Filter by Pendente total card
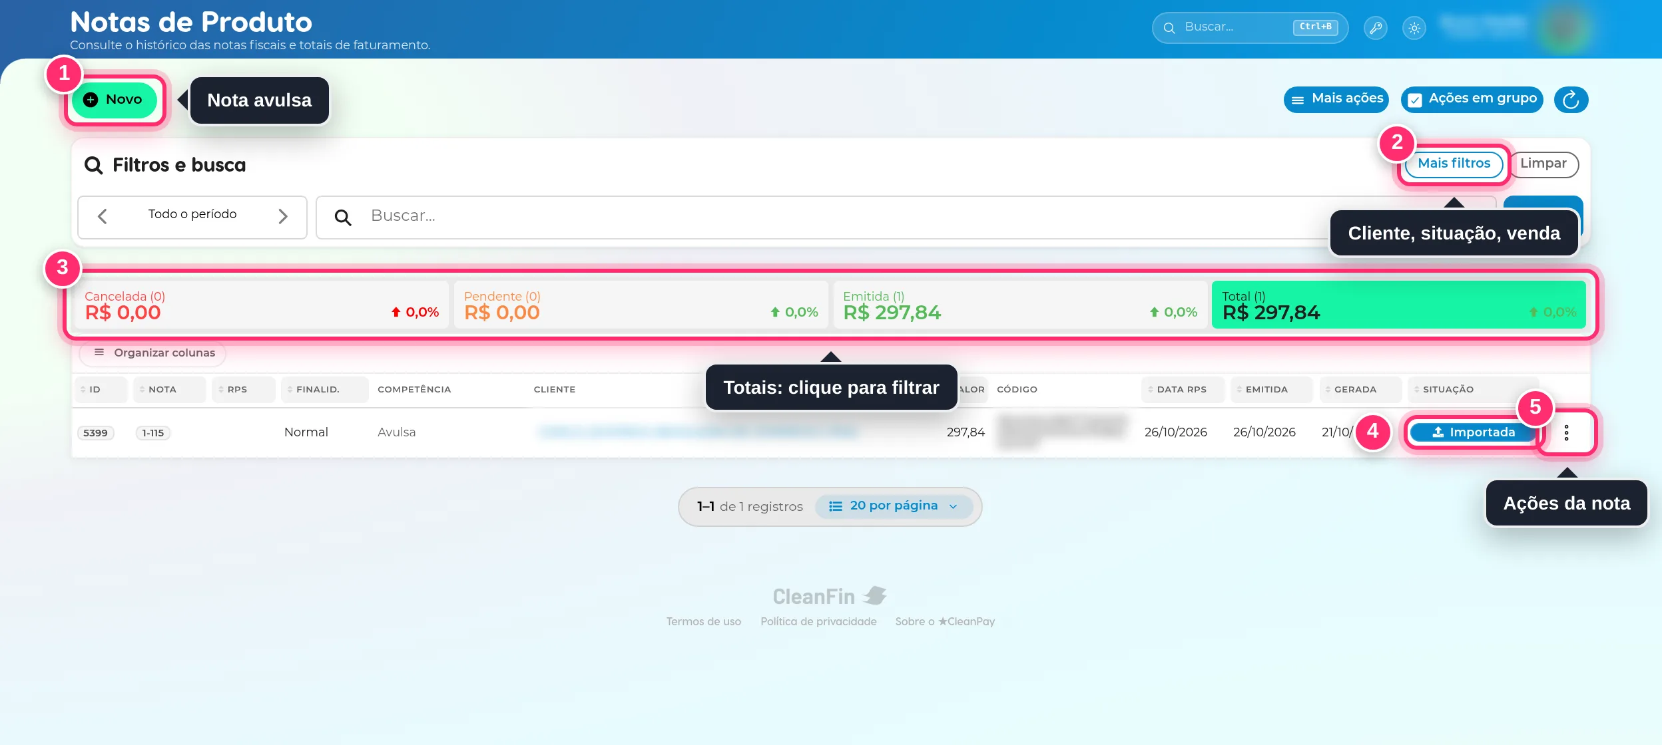The width and height of the screenshot is (1662, 745). (x=641, y=305)
